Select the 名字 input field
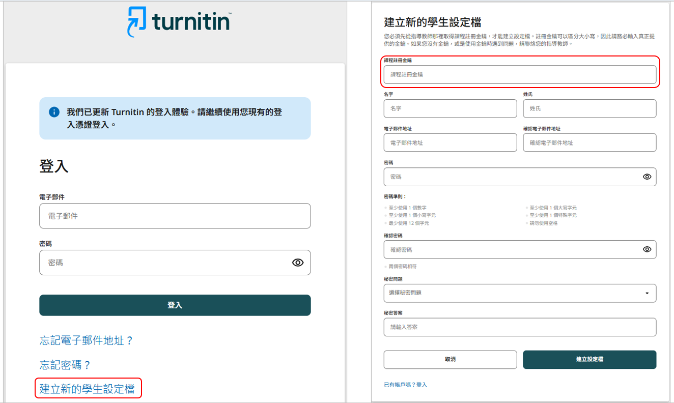 tap(450, 108)
